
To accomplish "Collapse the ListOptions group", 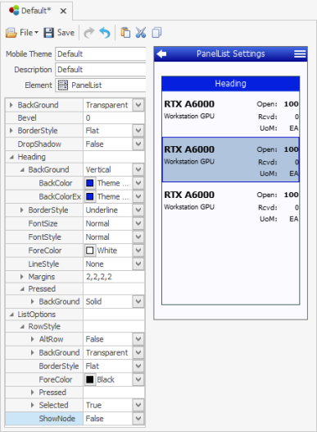I will pyautogui.click(x=11, y=315).
